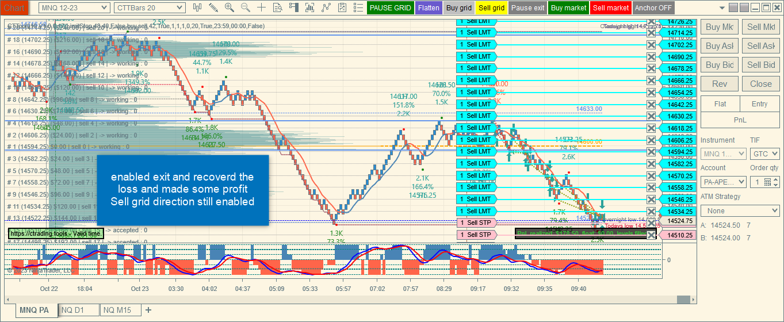
Task: Open the indicators bar chart icon
Action: 310,7
